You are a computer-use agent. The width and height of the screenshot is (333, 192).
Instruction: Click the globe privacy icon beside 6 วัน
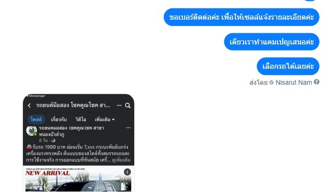(x=53, y=140)
